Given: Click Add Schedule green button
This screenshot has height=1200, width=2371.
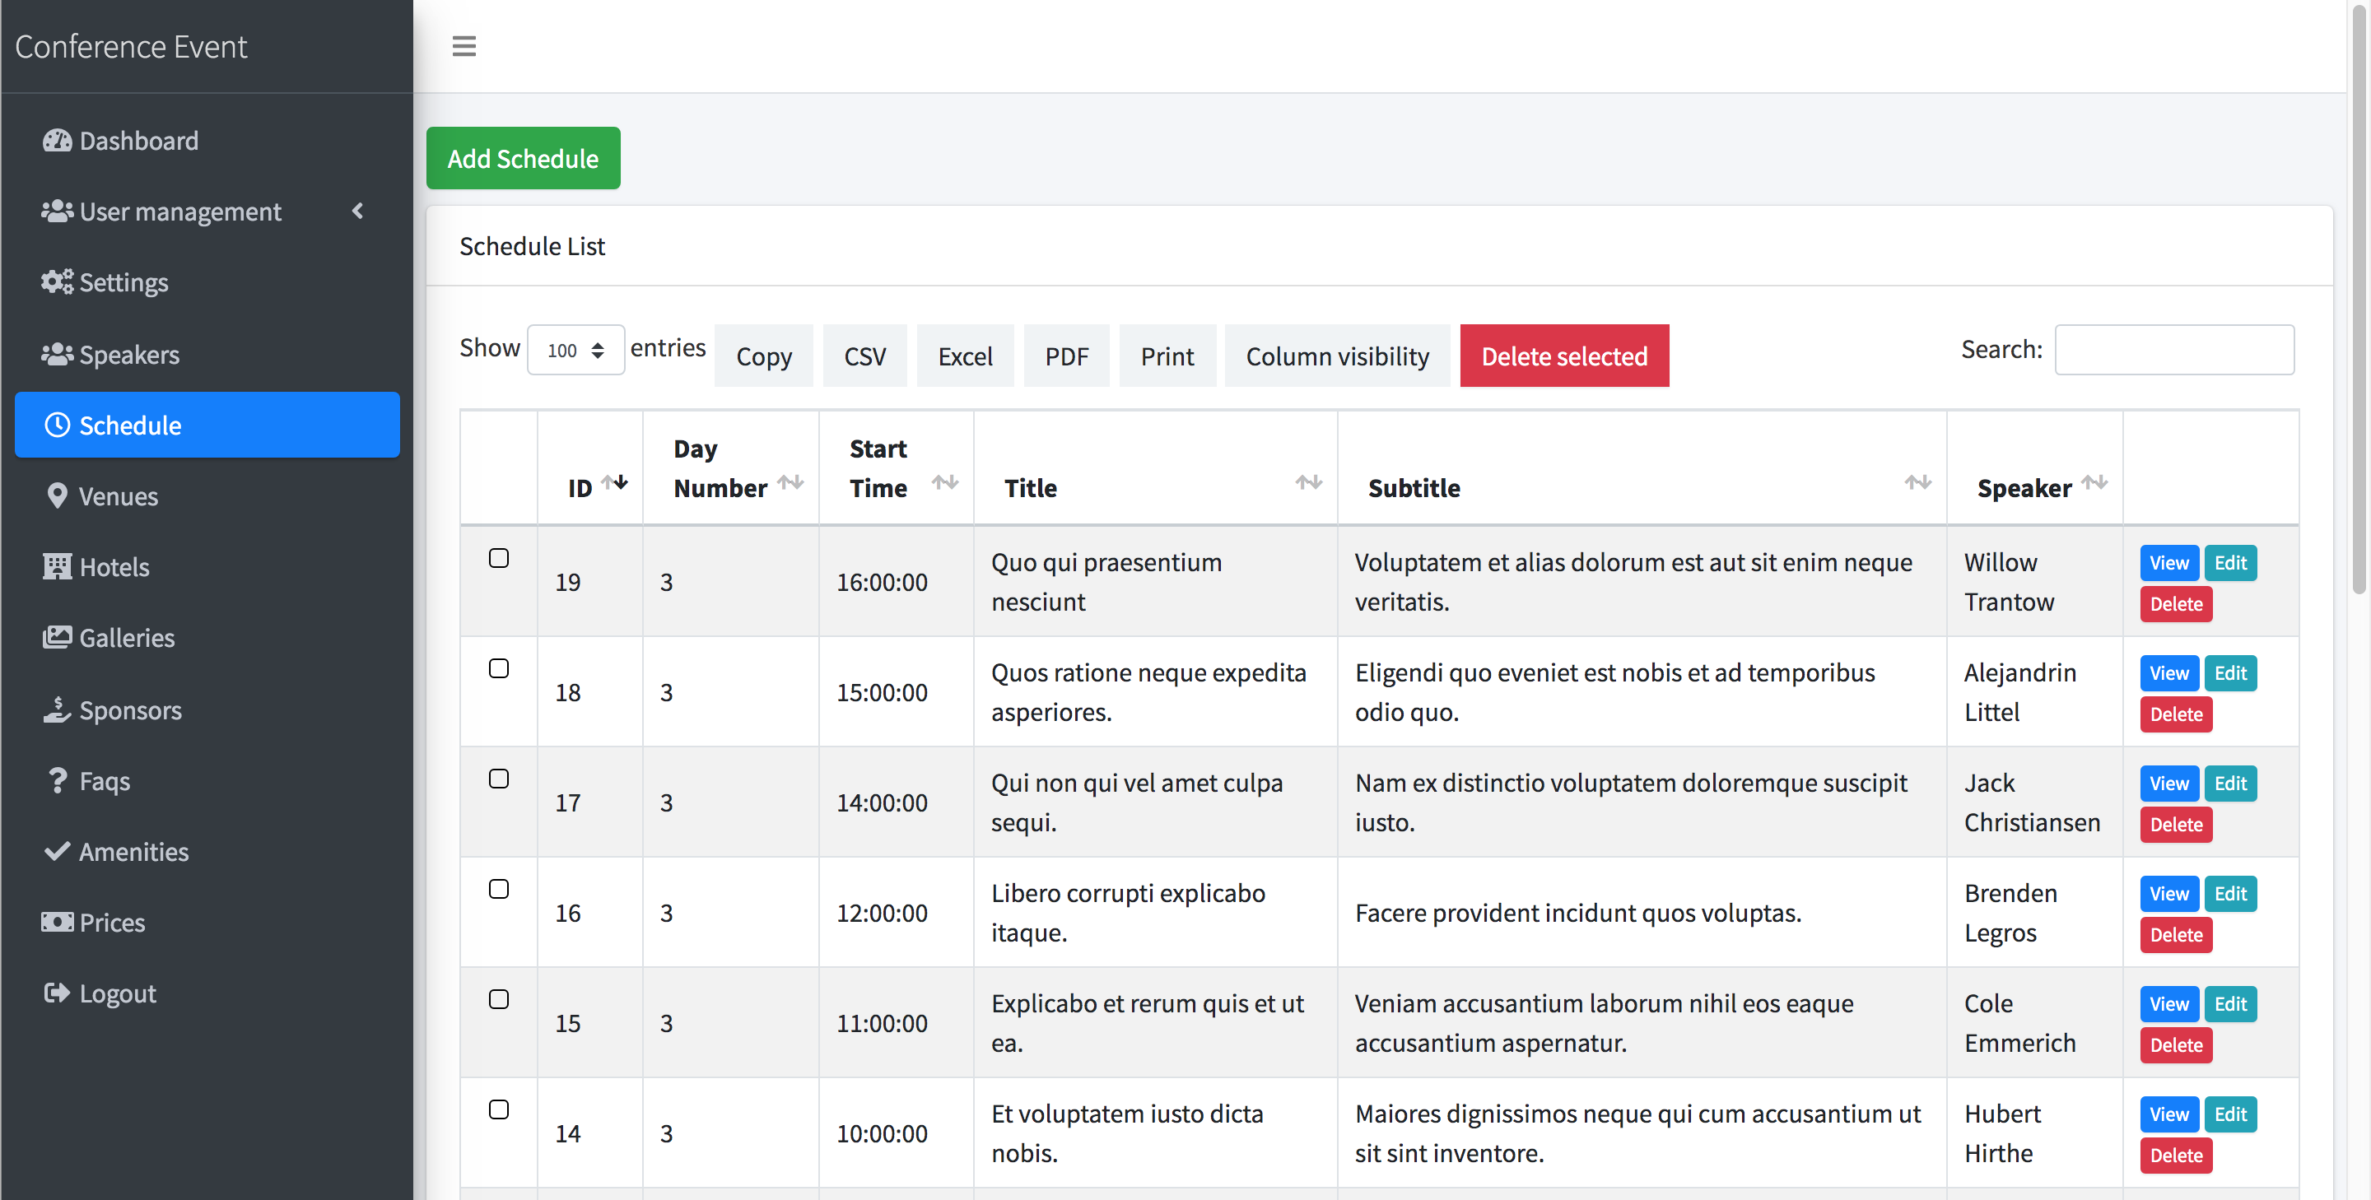Looking at the screenshot, I should [524, 158].
